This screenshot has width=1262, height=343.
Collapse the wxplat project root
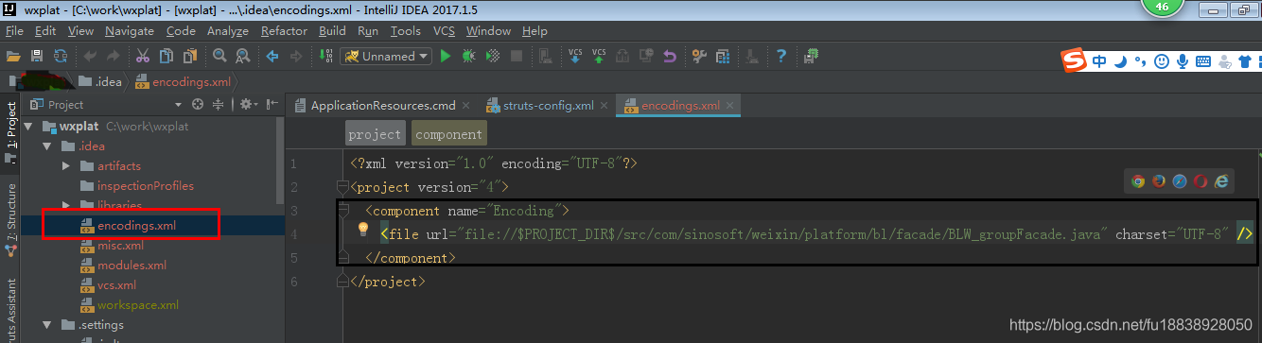(28, 127)
